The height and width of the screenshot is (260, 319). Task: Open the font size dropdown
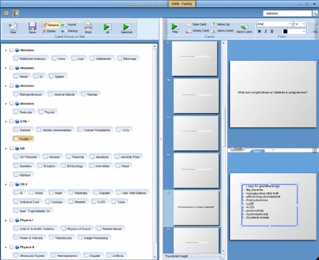(304, 24)
